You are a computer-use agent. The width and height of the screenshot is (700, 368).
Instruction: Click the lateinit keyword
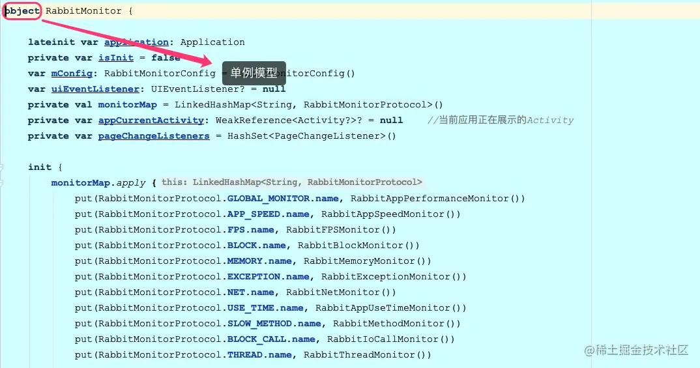click(x=51, y=42)
